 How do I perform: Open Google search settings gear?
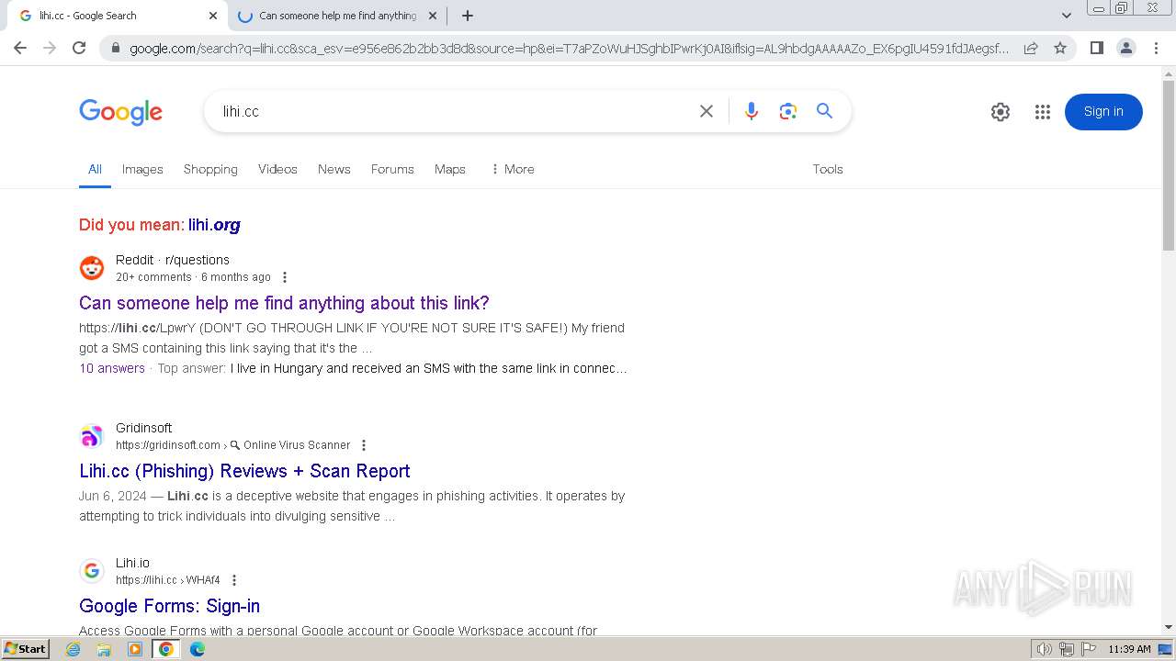(1001, 112)
